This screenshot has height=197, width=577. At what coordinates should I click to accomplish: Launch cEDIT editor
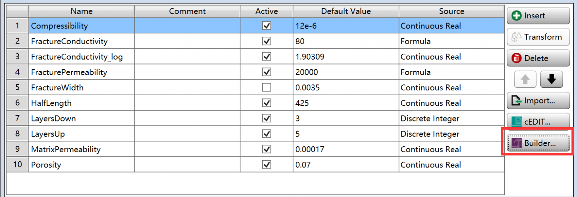pyautogui.click(x=538, y=122)
